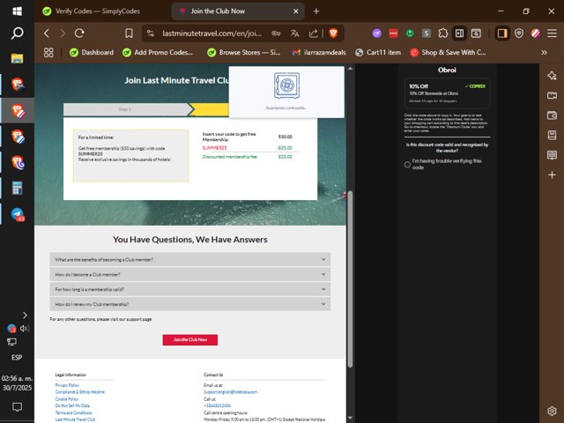Expand "What are the benefits of becoming a Club member?"
Image resolution: width=564 pixels, height=423 pixels.
(x=190, y=259)
